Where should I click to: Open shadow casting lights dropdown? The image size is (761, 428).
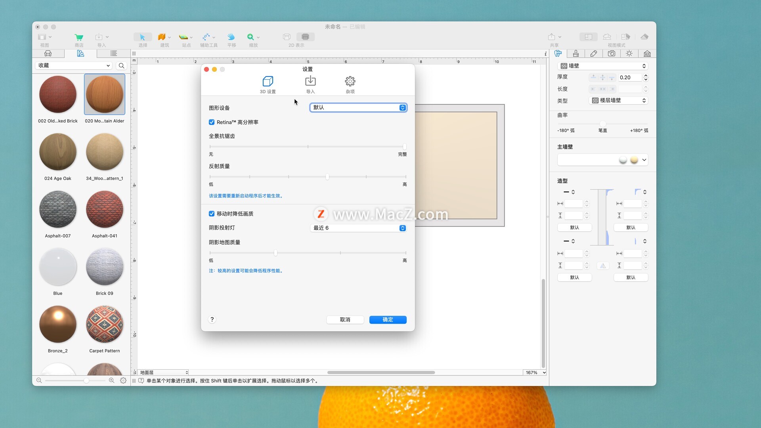(x=358, y=228)
